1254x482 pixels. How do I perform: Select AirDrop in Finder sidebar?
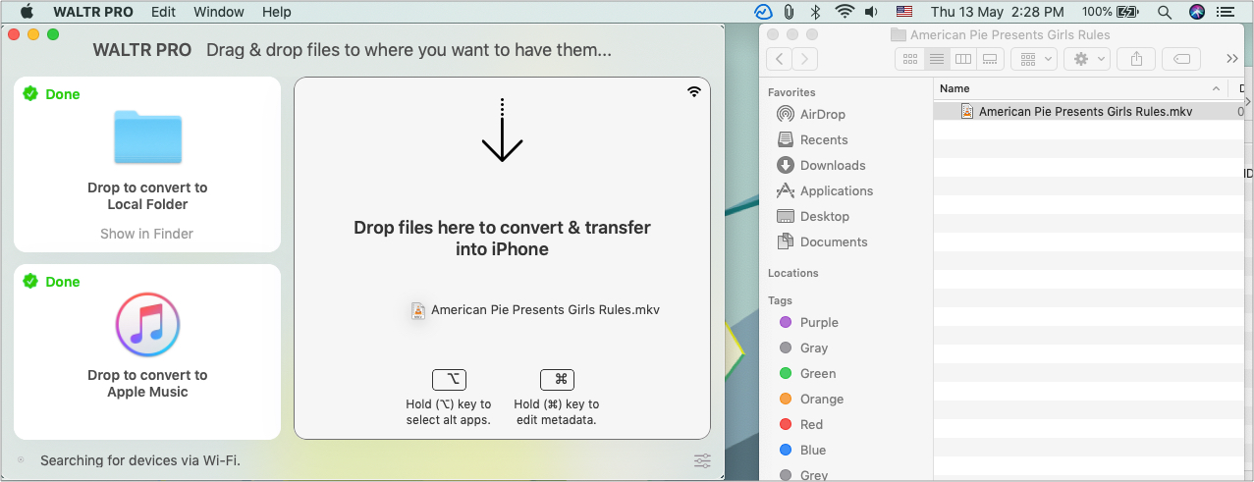823,114
